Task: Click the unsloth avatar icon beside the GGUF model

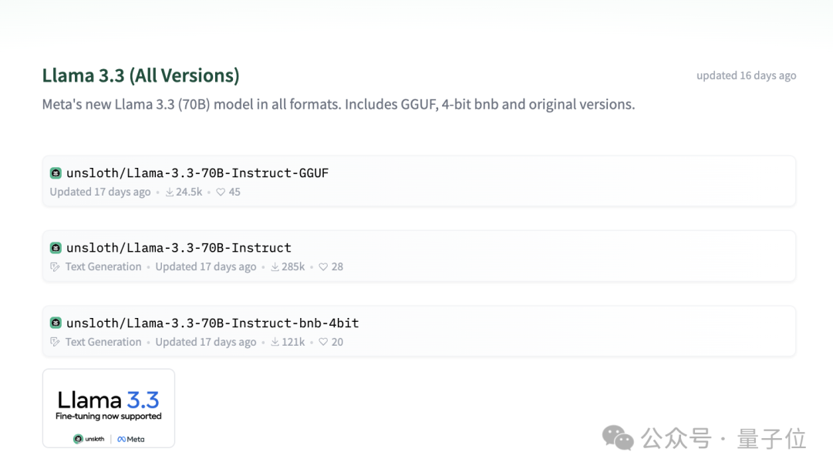Action: pyautogui.click(x=56, y=173)
